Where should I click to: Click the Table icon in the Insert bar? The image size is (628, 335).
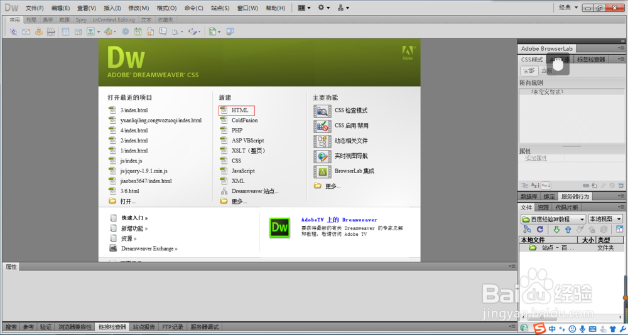point(65,31)
